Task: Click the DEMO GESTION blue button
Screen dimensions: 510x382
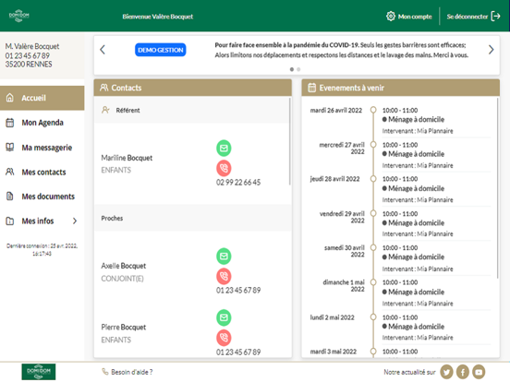Action: (x=161, y=50)
